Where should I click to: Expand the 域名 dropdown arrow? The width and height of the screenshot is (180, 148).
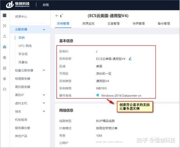pyautogui.click(x=44, y=111)
